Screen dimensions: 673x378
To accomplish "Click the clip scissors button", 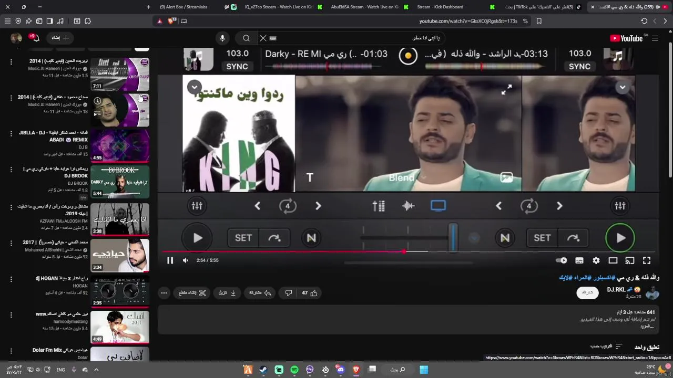I will (192, 293).
